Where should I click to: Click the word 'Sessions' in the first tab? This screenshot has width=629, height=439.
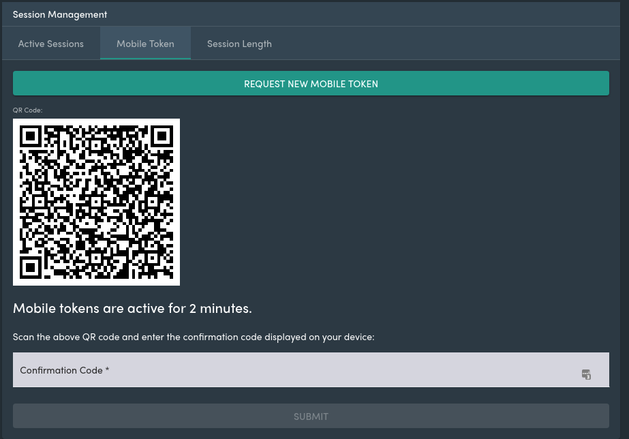click(x=65, y=44)
